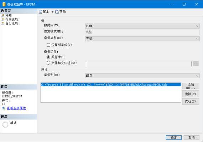Click the 添加(D)... button
Viewport: 203px width, 142px height.
(191, 86)
